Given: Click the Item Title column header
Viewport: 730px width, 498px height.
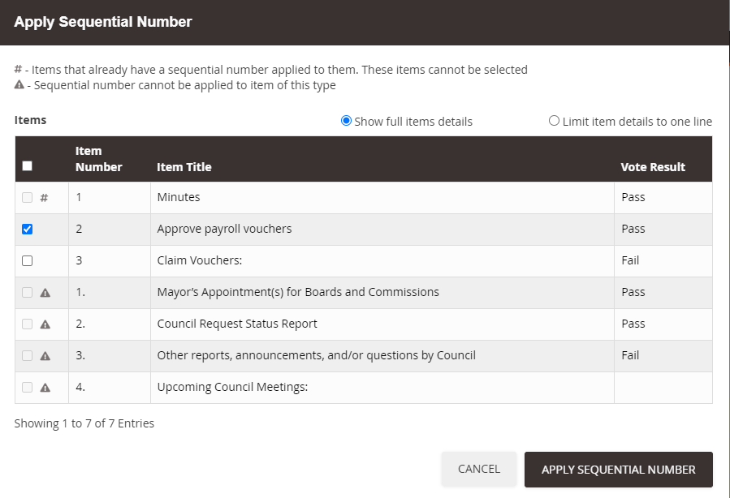Looking at the screenshot, I should tap(184, 167).
